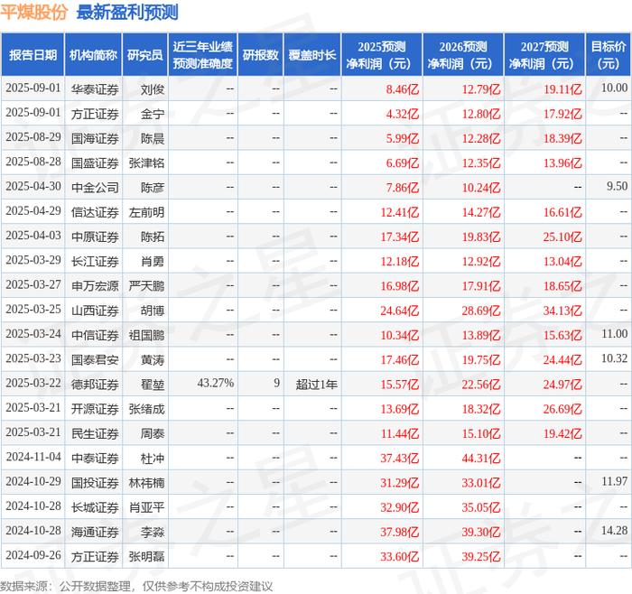The width and height of the screenshot is (632, 594).
Task: Select the 华泰证券 institution cell
Action: tap(95, 89)
